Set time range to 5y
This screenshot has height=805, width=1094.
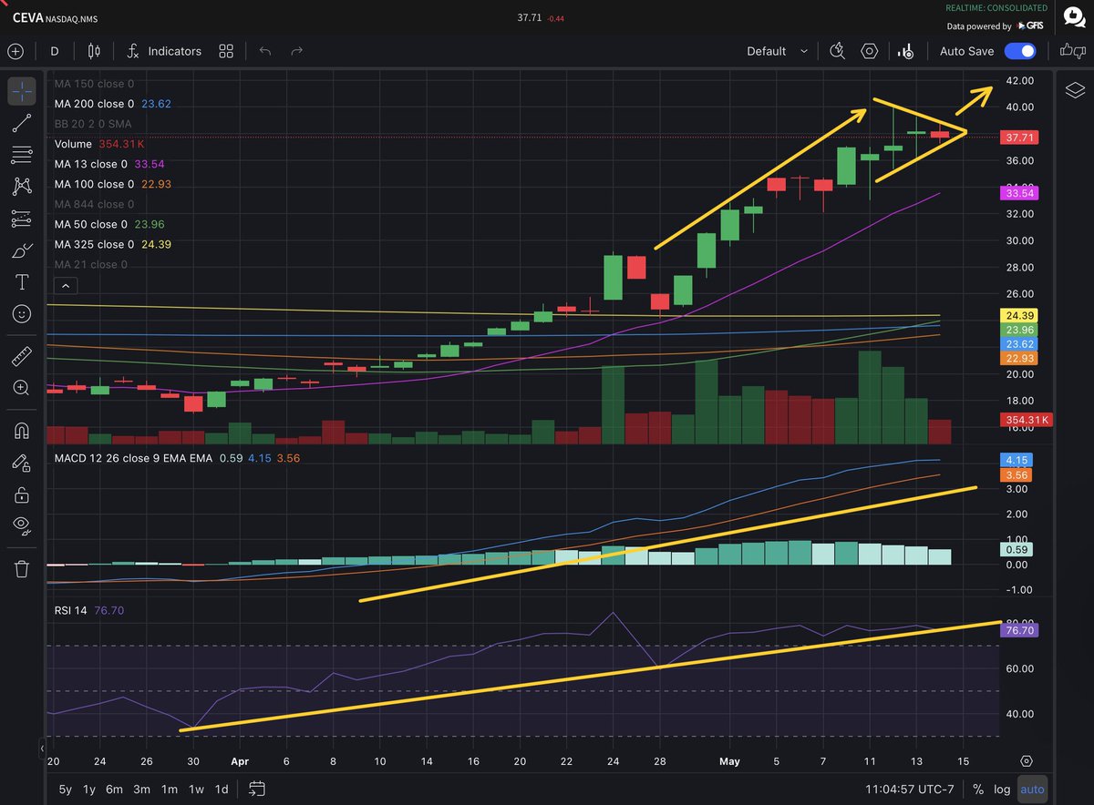coord(66,789)
